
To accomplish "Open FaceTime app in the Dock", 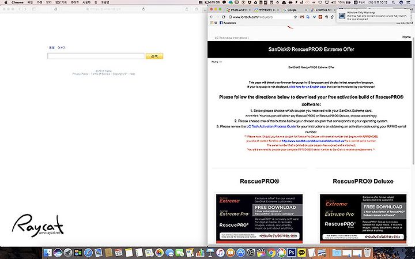I will (180, 253).
